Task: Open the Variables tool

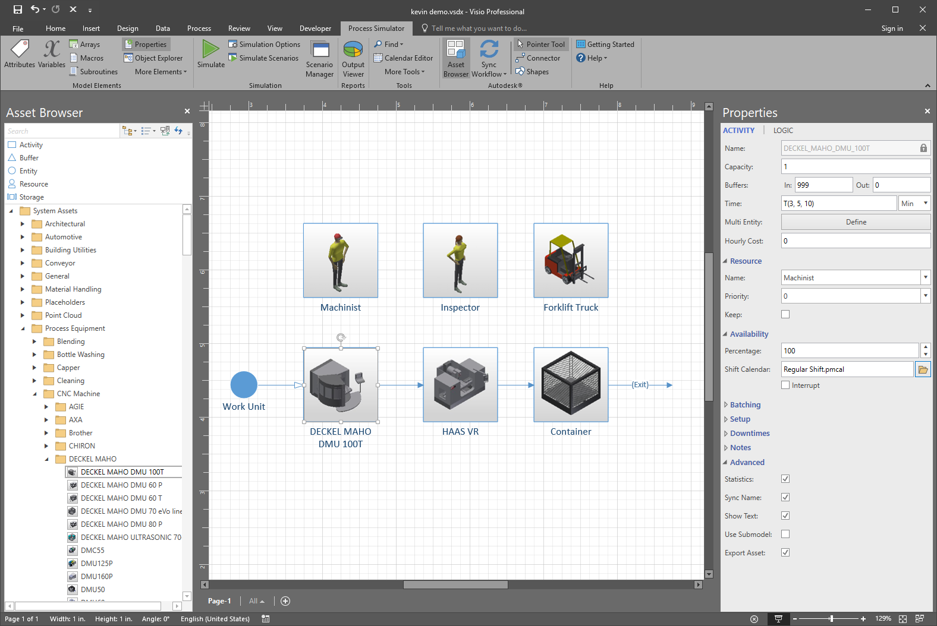Action: pyautogui.click(x=52, y=54)
